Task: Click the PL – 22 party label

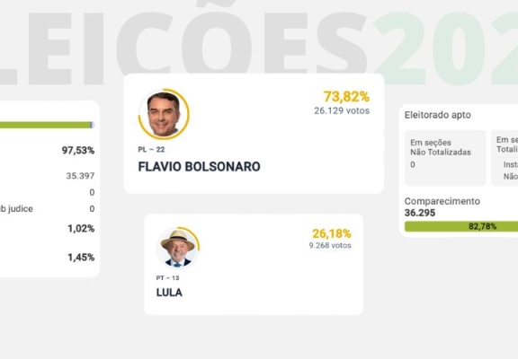Action: (x=151, y=150)
